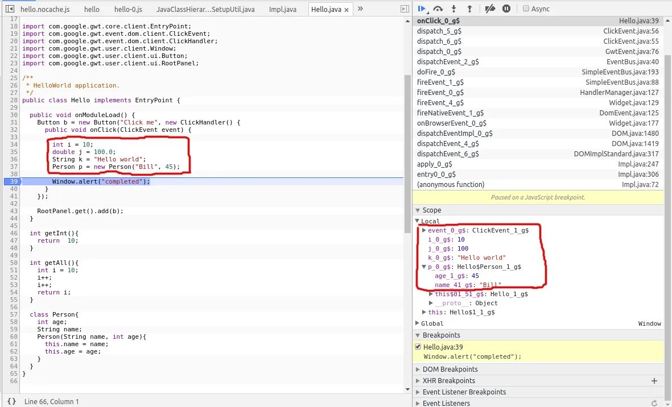Image resolution: width=672 pixels, height=407 pixels.
Task: Click the name_41_g$ "Bill" property value
Action: (x=490, y=285)
